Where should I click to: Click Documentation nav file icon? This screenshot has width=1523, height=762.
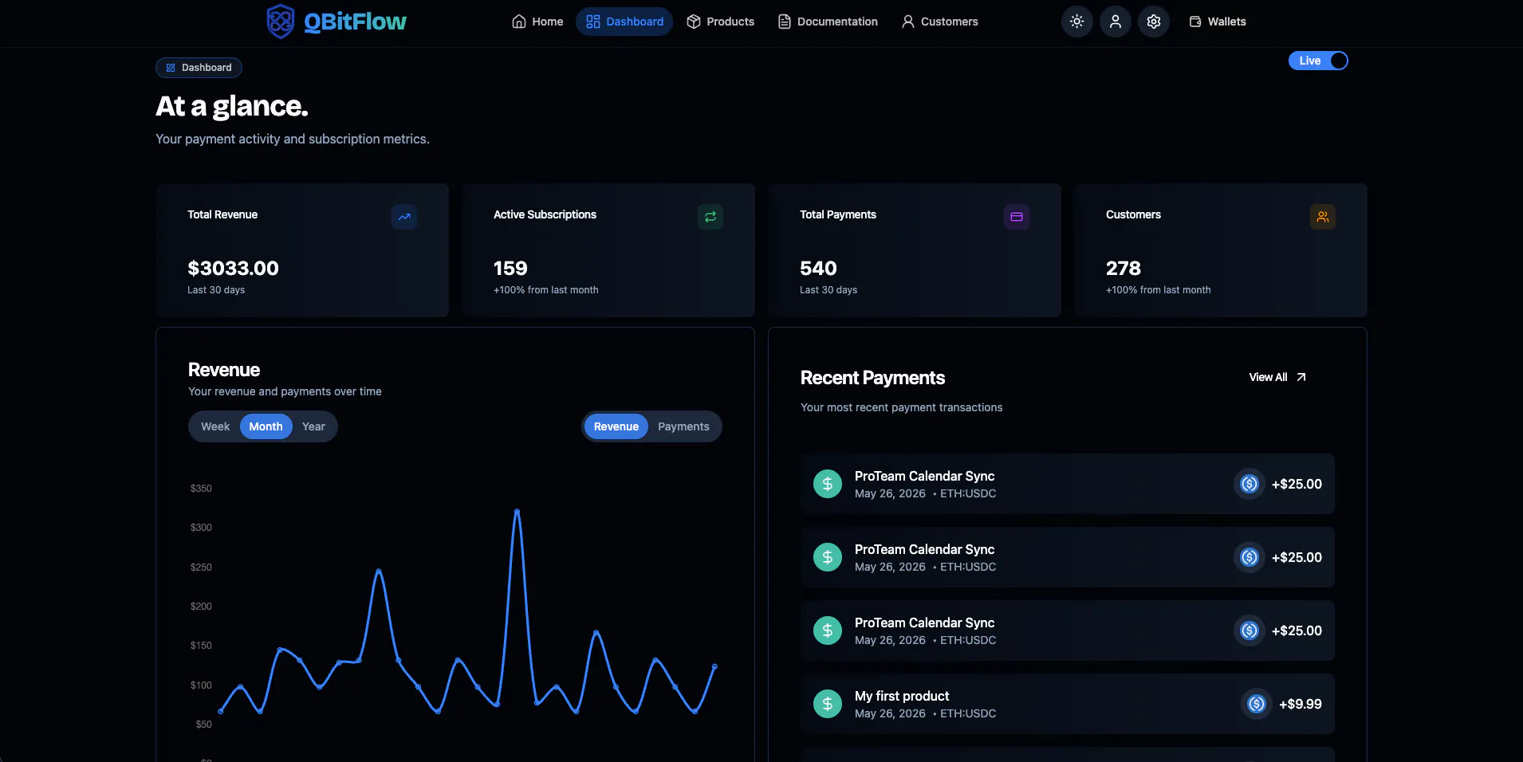point(785,22)
